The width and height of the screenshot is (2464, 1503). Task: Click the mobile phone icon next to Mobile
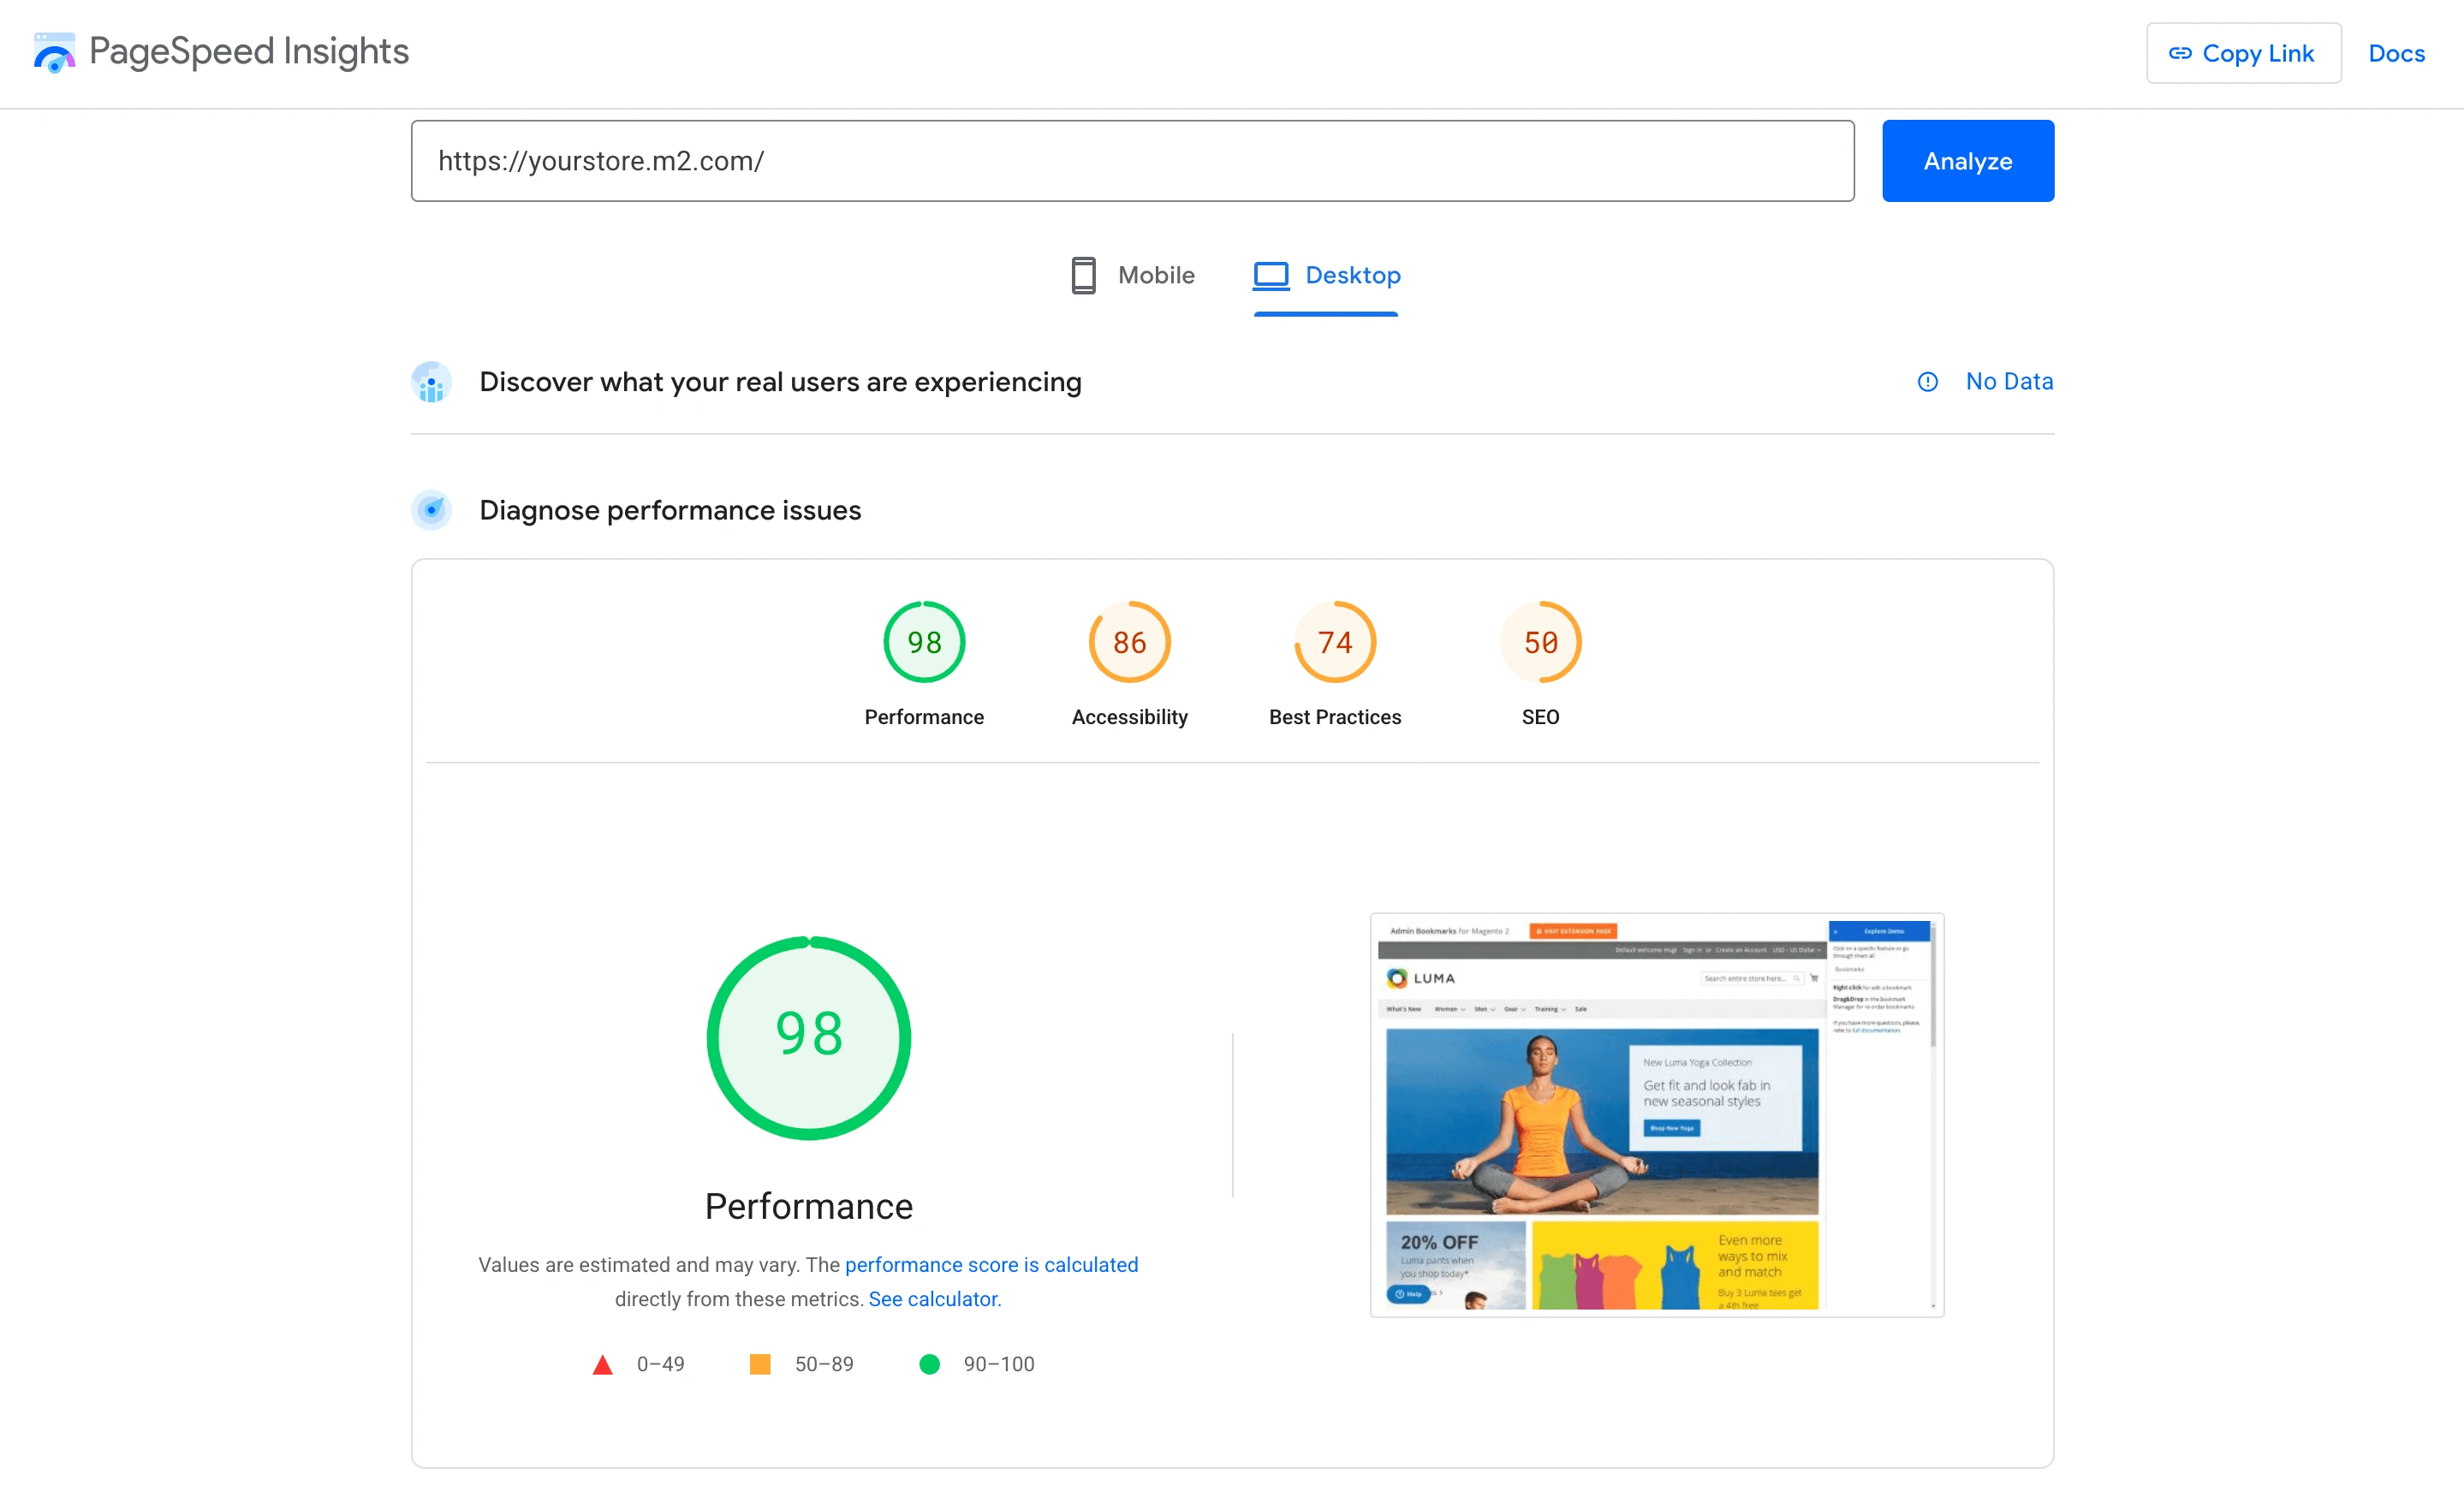[1083, 275]
